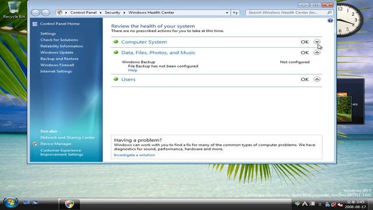Open Settings in the sidebar
Screen dimensions: 373x210
48,34
